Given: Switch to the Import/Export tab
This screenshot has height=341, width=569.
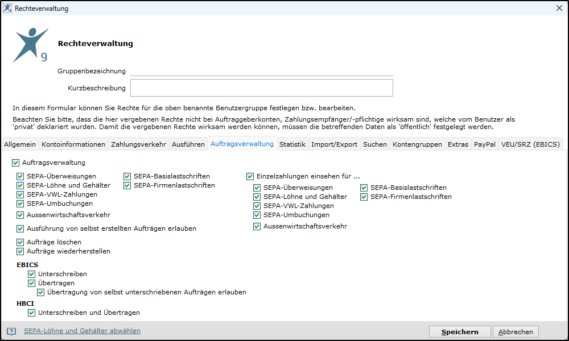Looking at the screenshot, I should coord(334,144).
